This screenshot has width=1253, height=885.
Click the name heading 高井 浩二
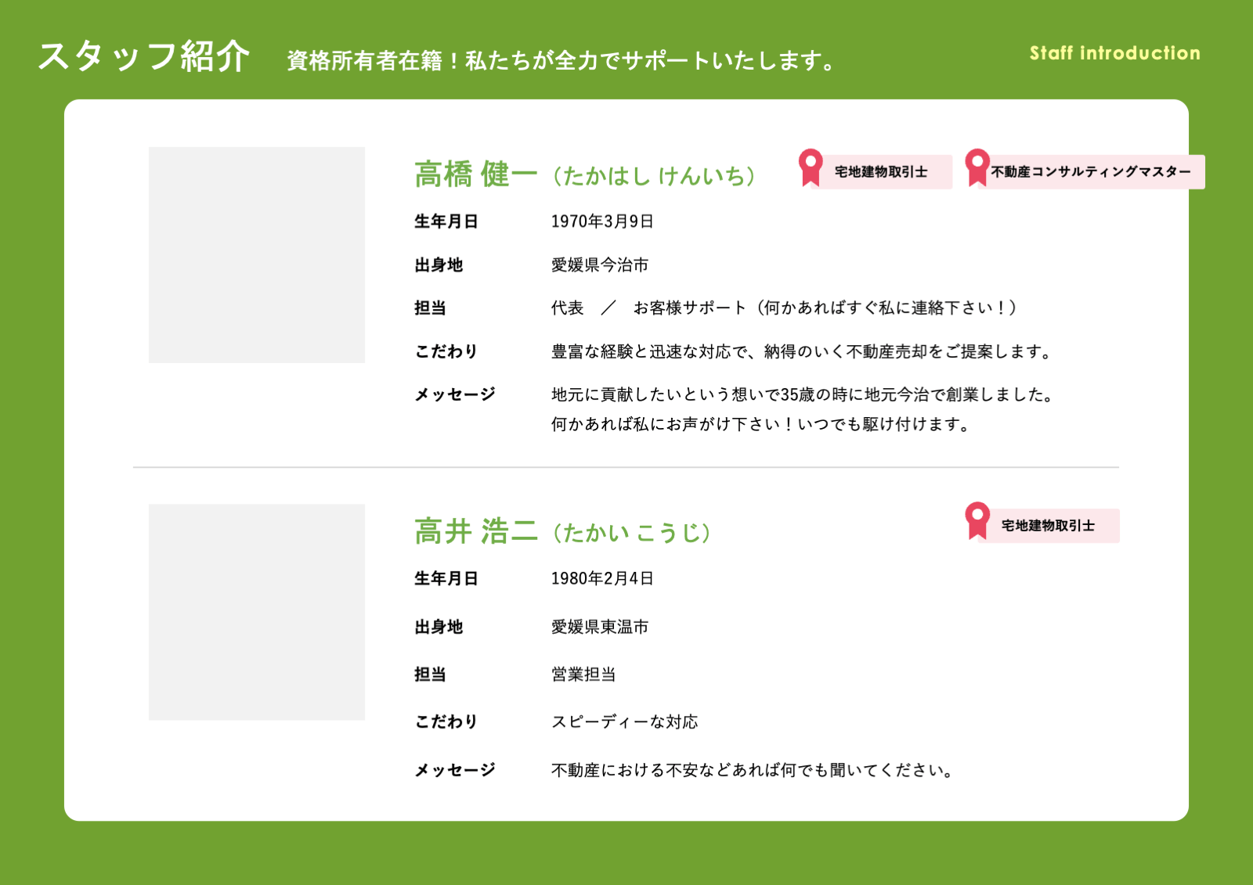475,531
